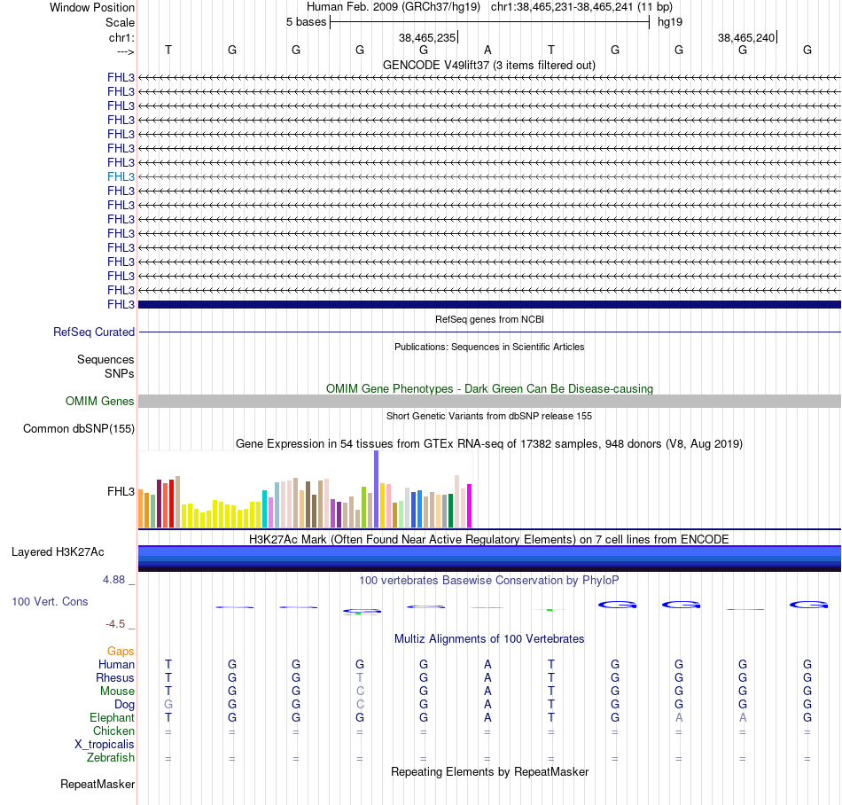
Task: Click the orange Gaps label
Action: 121,651
